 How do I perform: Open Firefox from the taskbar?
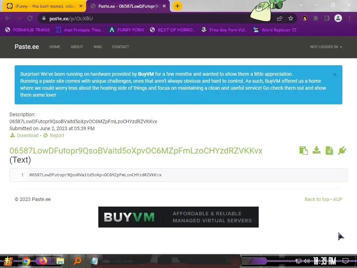43,261
